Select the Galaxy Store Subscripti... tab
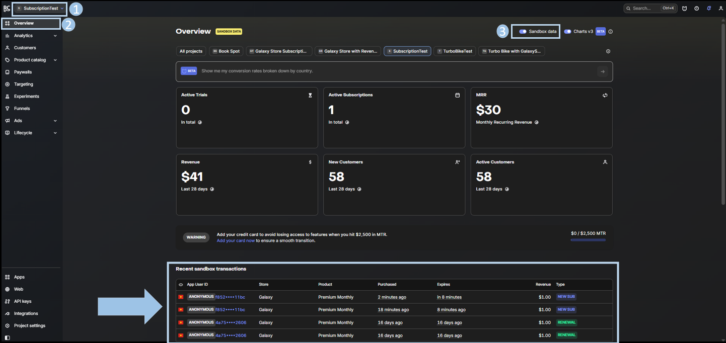This screenshot has width=726, height=343. coord(279,51)
